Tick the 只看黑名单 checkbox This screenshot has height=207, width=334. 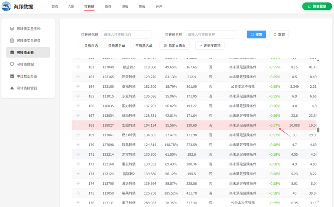pyautogui.click(x=105, y=46)
